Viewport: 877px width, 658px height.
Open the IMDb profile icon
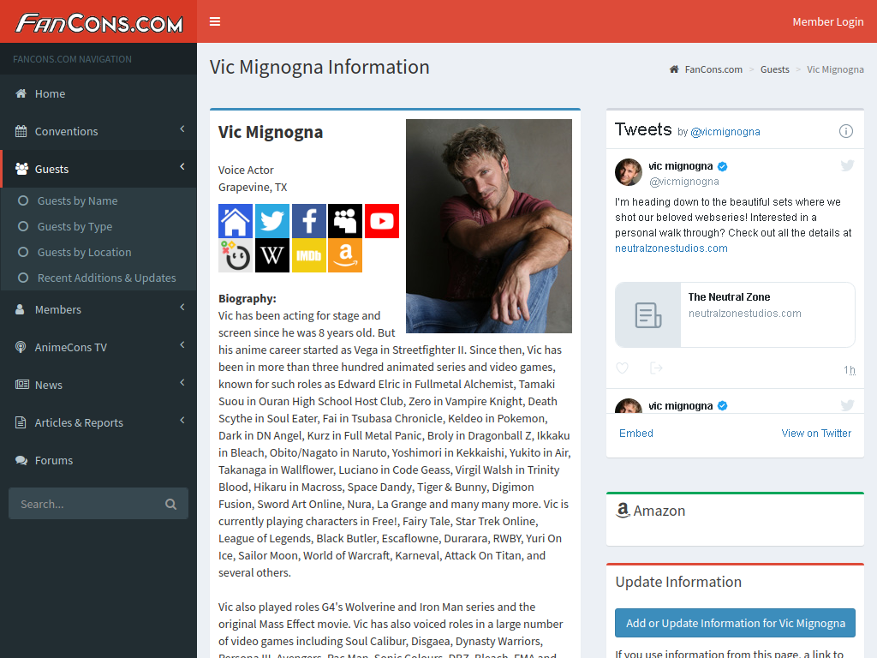308,255
